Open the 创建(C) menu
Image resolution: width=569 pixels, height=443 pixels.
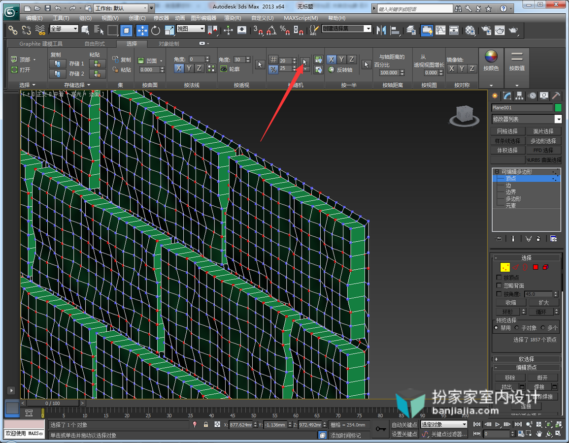pos(137,18)
